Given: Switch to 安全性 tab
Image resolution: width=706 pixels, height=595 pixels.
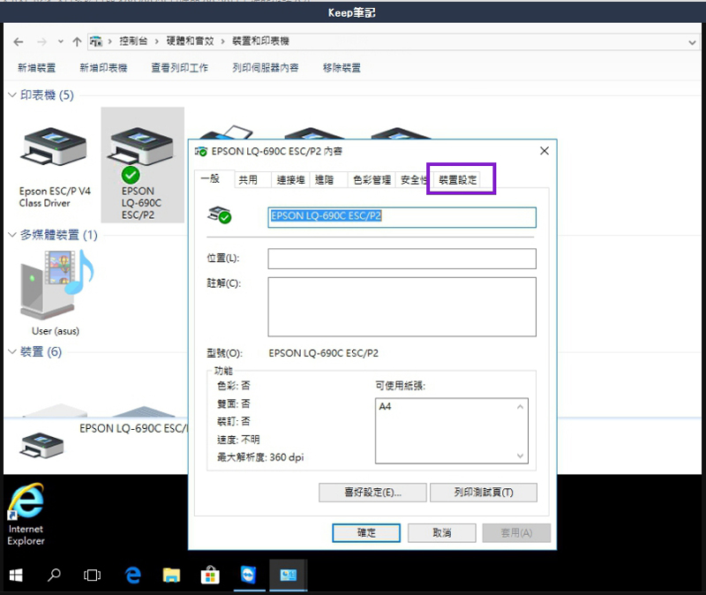Looking at the screenshot, I should pyautogui.click(x=413, y=180).
